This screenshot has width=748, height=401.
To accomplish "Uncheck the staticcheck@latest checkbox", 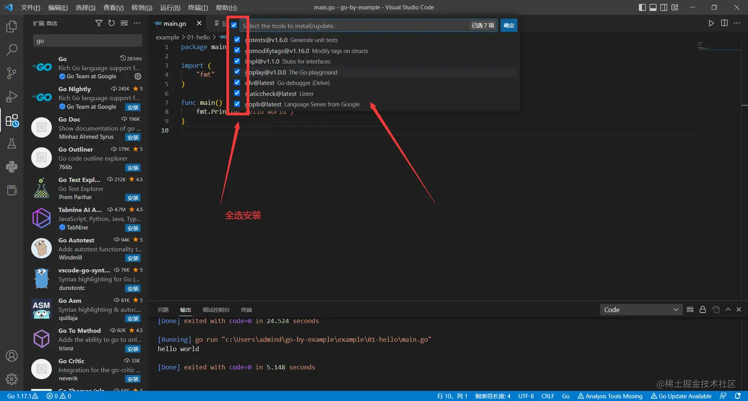I will click(237, 93).
